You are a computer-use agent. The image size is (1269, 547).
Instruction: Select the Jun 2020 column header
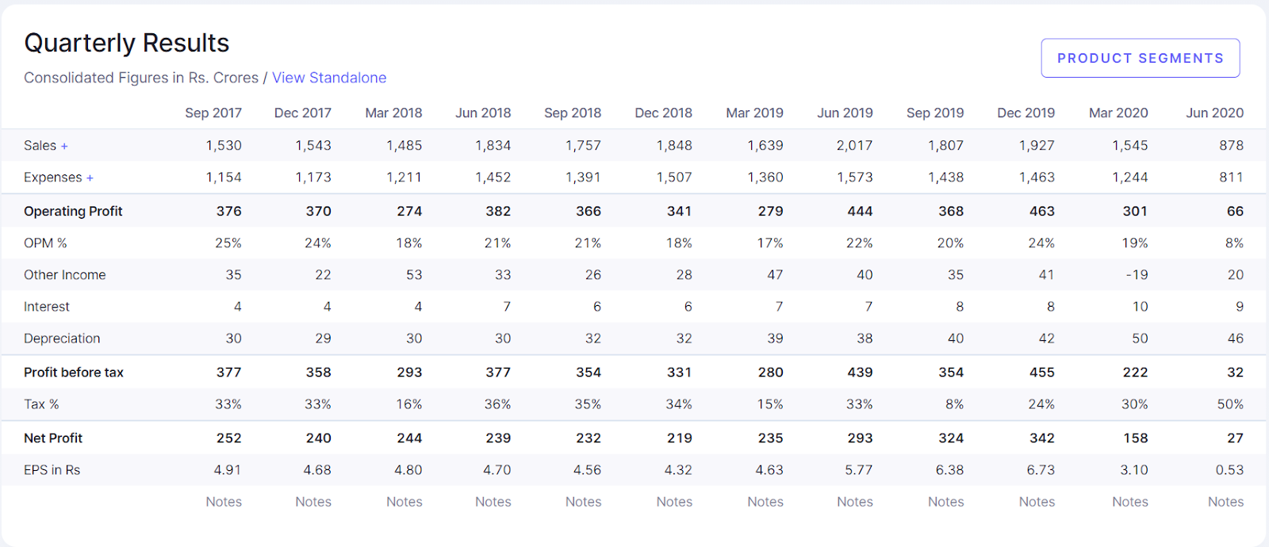[x=1214, y=113]
